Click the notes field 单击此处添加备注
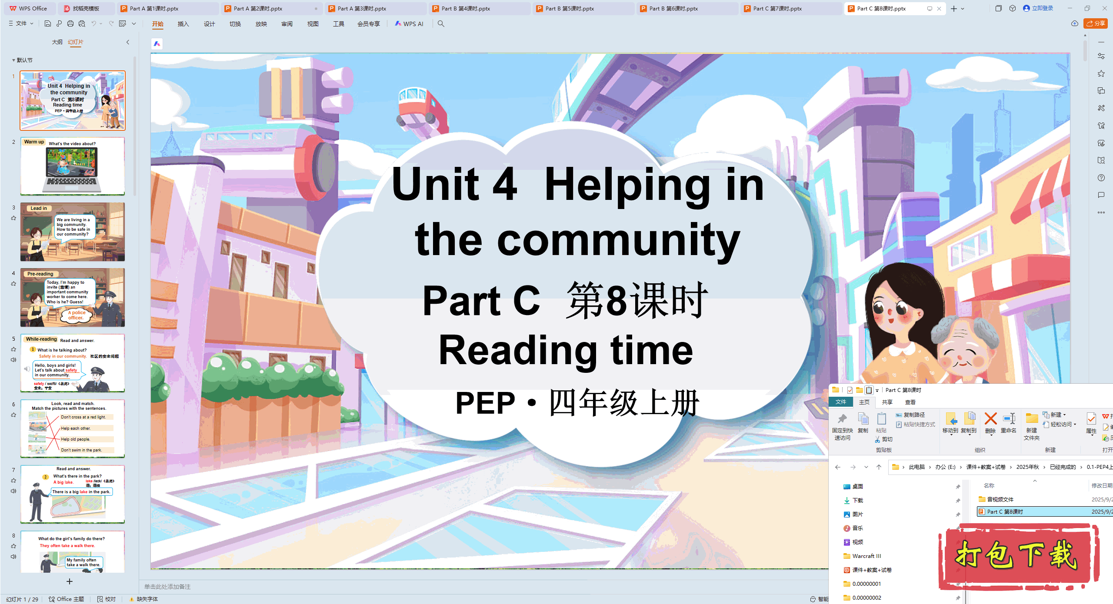Viewport: 1113px width, 604px height. (167, 586)
